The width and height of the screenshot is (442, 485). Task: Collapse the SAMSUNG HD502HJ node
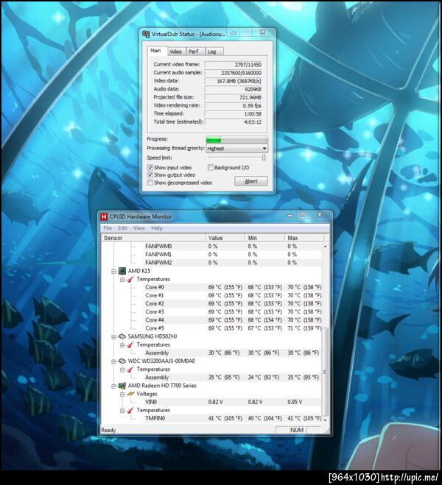tap(113, 336)
